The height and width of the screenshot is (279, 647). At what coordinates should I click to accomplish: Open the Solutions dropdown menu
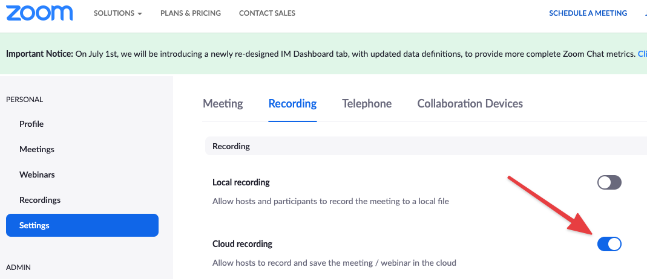117,13
